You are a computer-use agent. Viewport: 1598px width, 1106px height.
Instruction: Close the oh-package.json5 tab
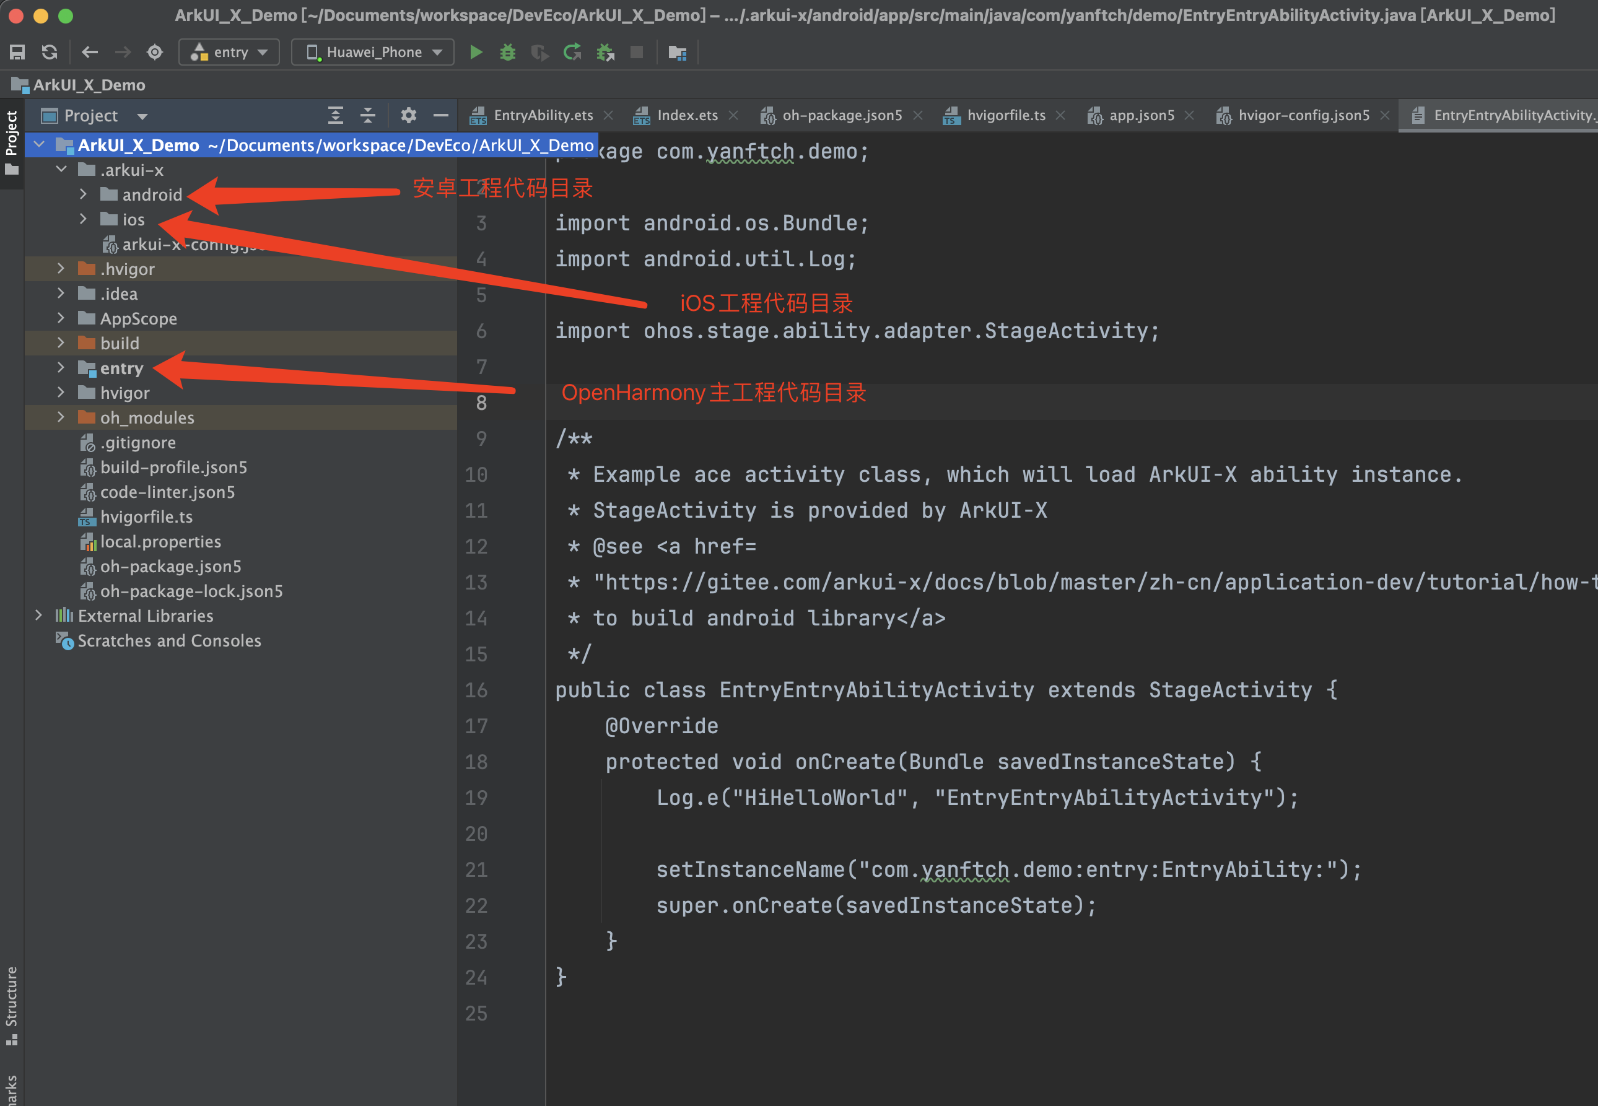point(917,115)
